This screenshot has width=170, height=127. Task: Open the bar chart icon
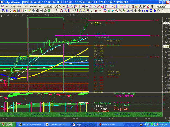(18, 11)
